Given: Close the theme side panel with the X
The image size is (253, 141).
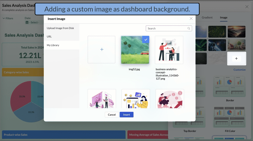Looking at the screenshot, I should (247, 7).
